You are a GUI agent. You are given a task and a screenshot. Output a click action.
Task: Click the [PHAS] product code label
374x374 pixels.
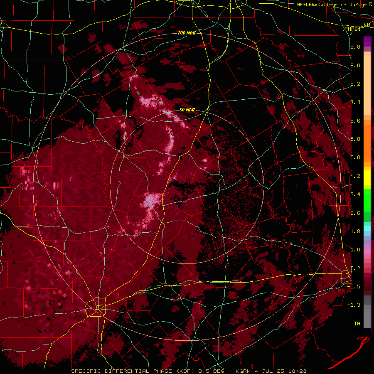tap(351, 29)
